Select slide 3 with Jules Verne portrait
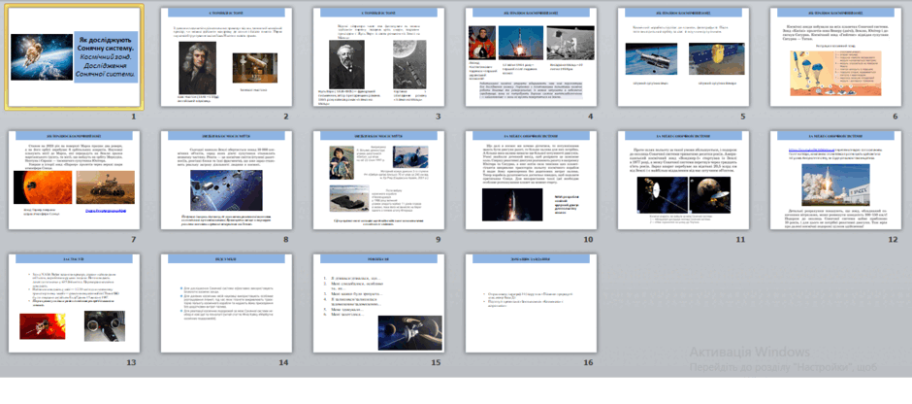 click(378, 57)
